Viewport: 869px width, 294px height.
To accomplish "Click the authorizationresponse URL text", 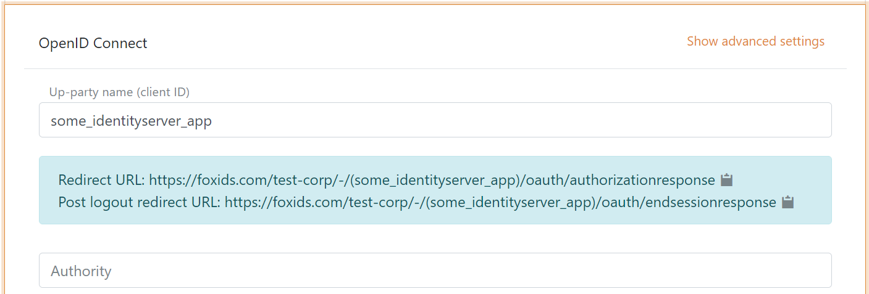I will pos(642,181).
